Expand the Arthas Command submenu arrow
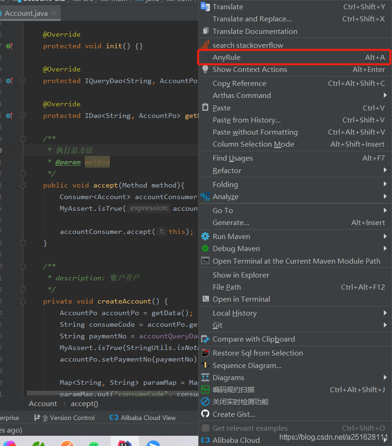This screenshot has height=446, width=392. click(385, 95)
